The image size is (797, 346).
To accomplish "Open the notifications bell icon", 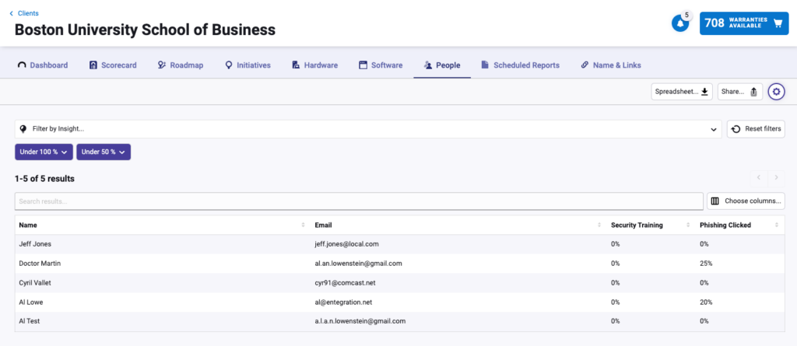I will pos(679,23).
